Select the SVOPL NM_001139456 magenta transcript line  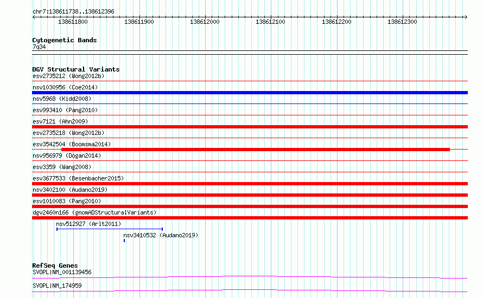tap(250, 277)
